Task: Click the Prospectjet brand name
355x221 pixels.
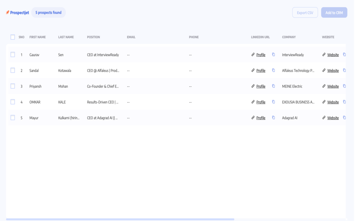Action: coord(20,12)
